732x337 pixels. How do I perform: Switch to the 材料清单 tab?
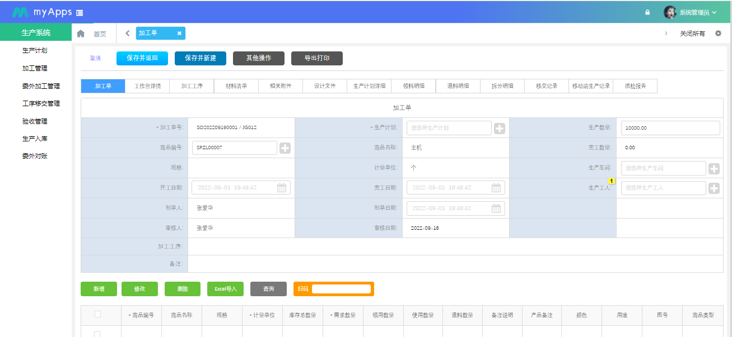pyautogui.click(x=236, y=86)
